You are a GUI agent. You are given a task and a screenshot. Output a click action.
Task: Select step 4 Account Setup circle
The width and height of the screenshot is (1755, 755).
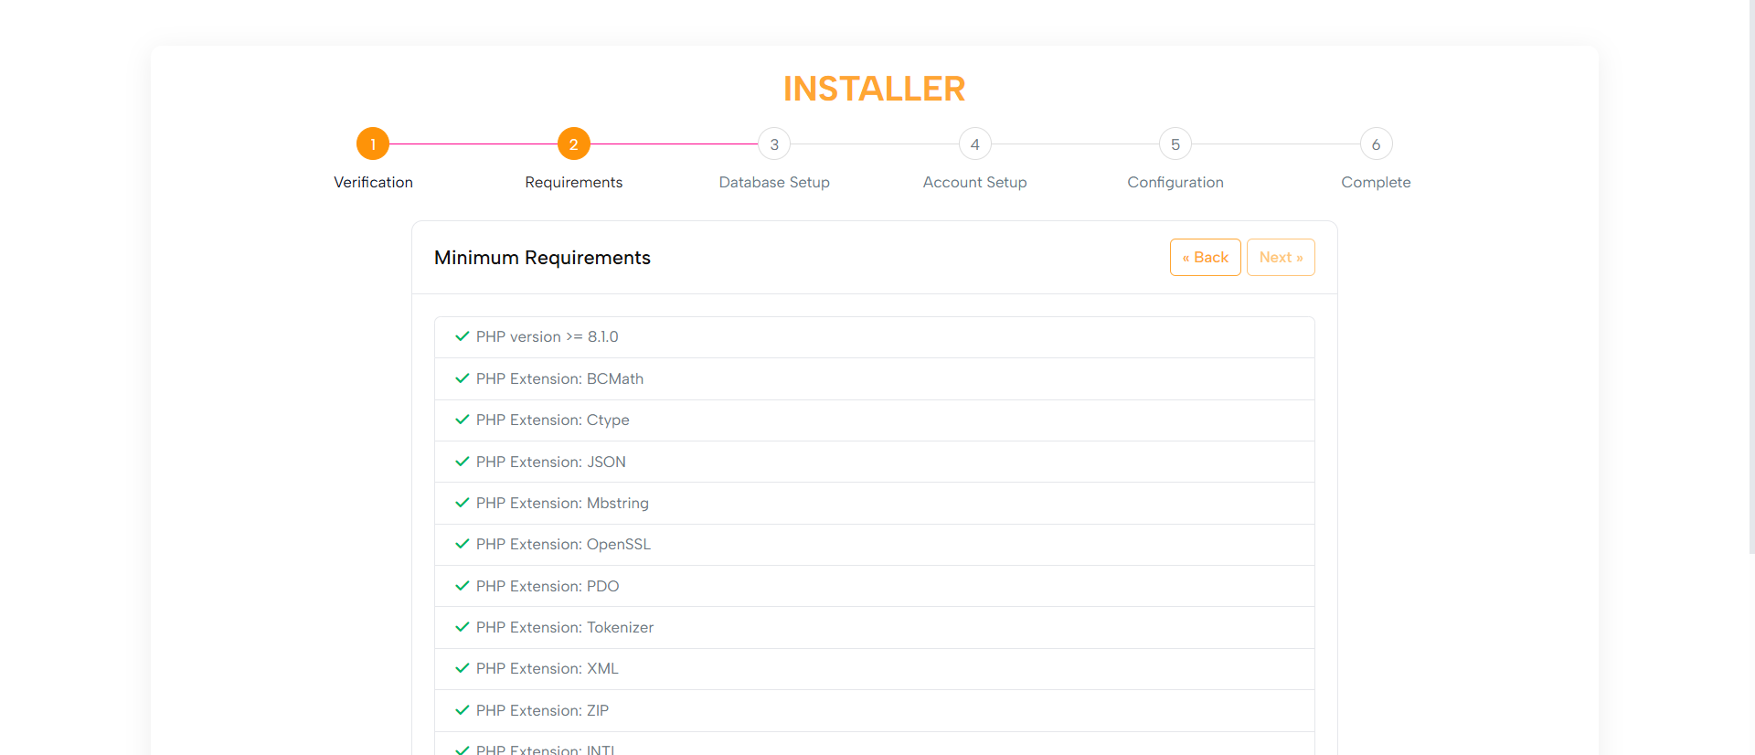975,144
